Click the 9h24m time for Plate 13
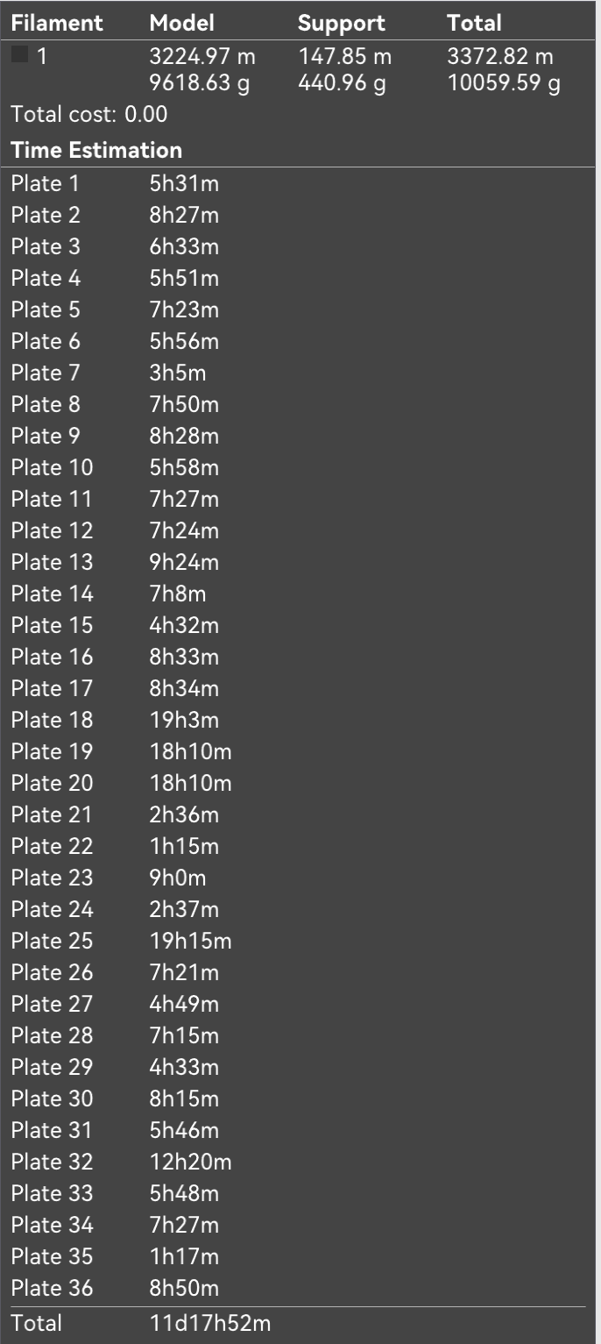The width and height of the screenshot is (601, 1344). tap(184, 562)
